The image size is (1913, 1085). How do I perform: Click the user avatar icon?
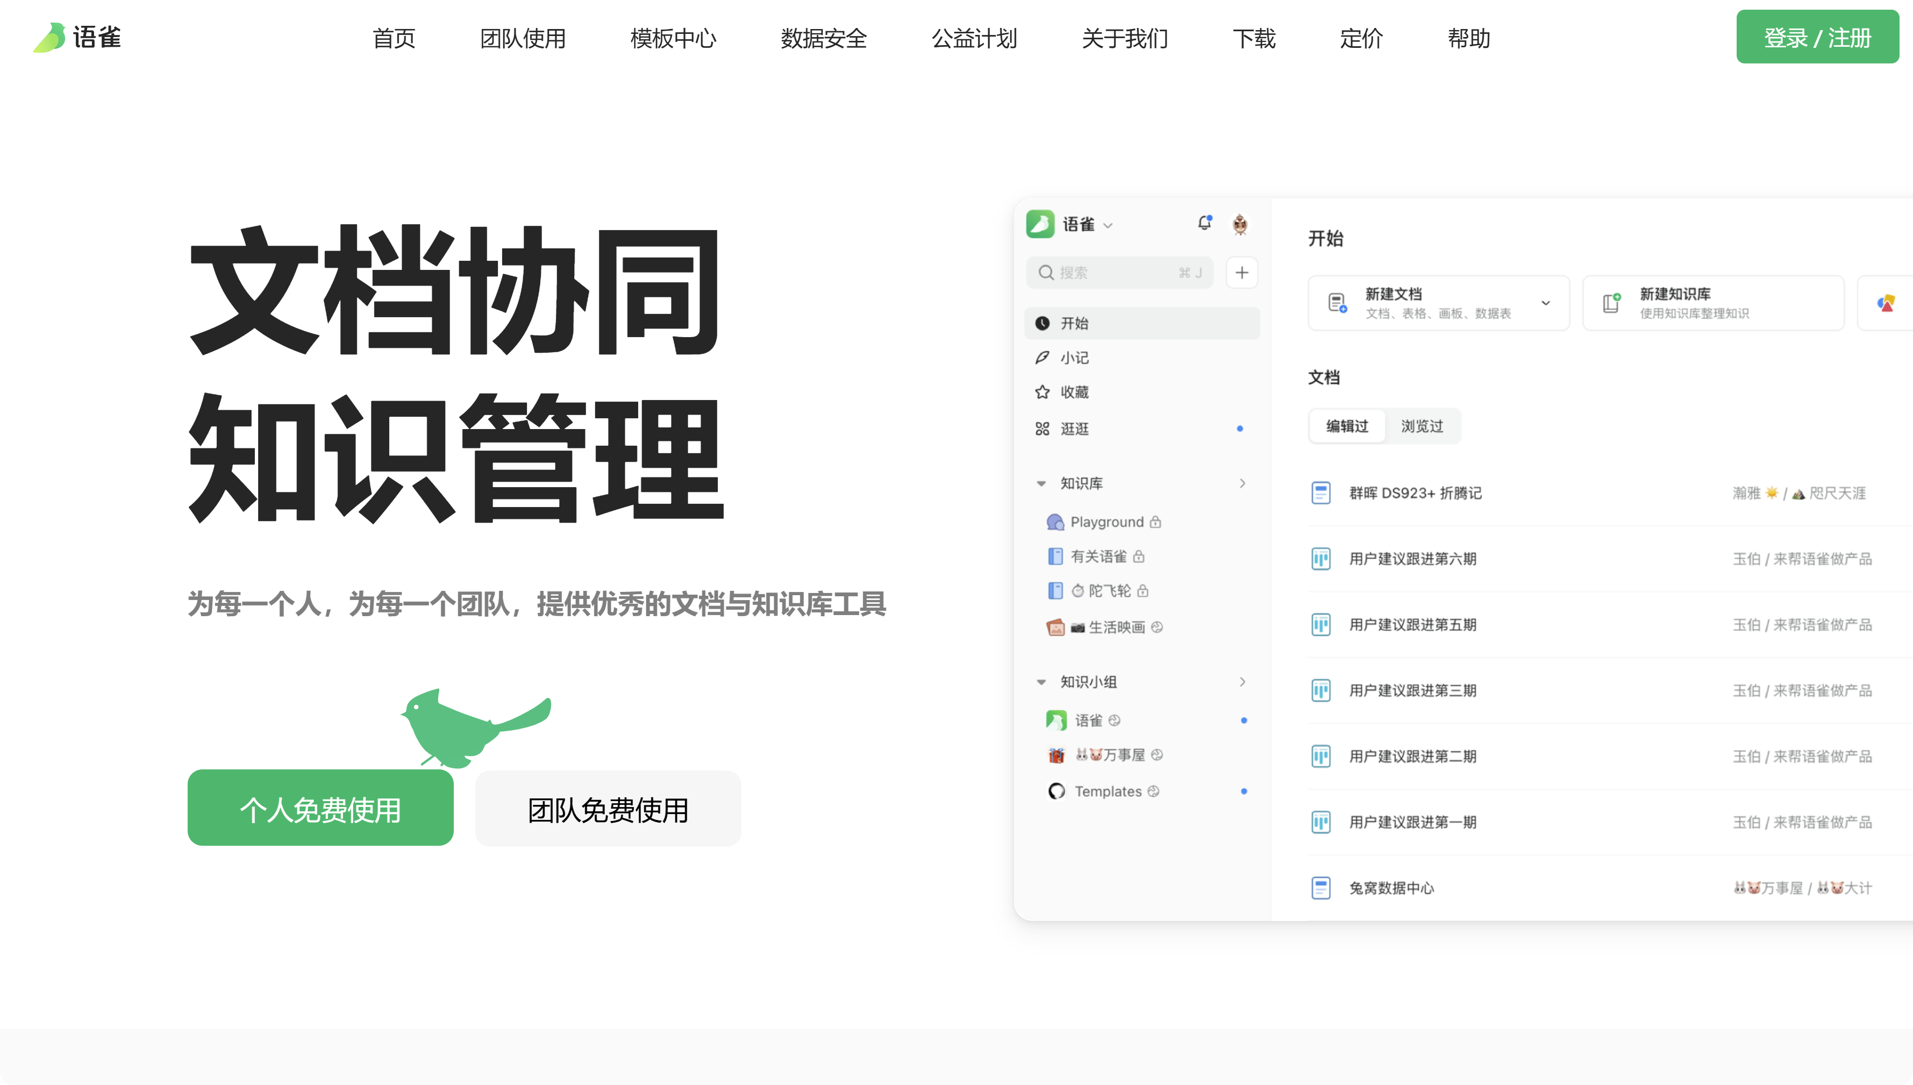1239,224
